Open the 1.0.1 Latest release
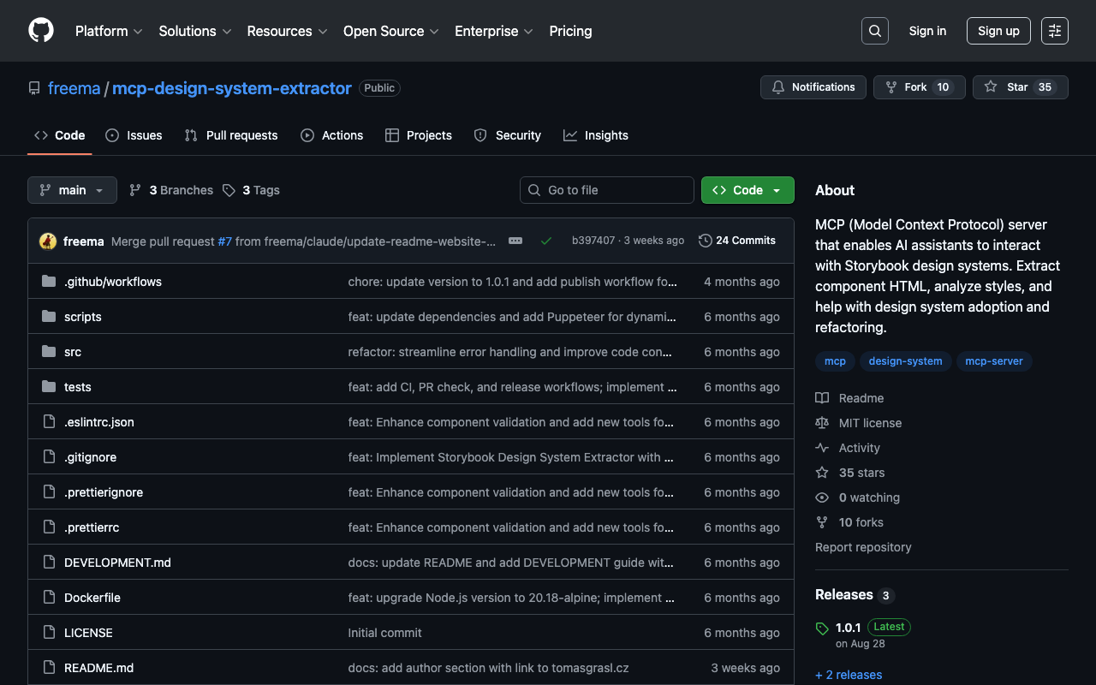Viewport: 1096px width, 685px height. click(x=848, y=628)
